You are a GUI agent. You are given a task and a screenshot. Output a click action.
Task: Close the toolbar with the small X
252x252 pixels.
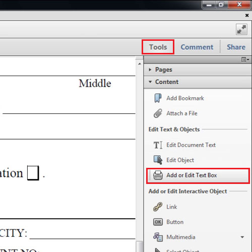point(247,16)
